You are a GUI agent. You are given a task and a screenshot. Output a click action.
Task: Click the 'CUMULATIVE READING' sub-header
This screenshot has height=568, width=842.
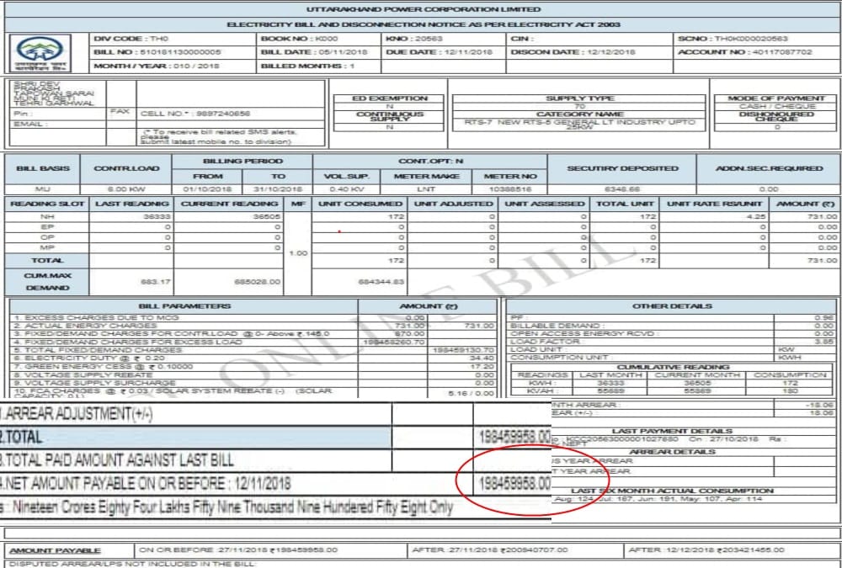[672, 367]
